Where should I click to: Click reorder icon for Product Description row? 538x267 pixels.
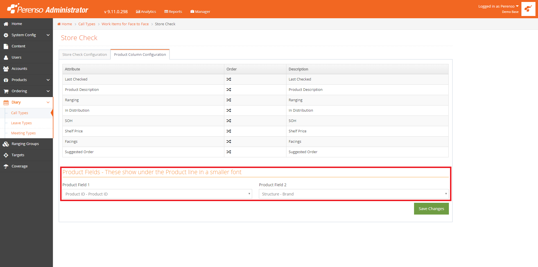[229, 90]
